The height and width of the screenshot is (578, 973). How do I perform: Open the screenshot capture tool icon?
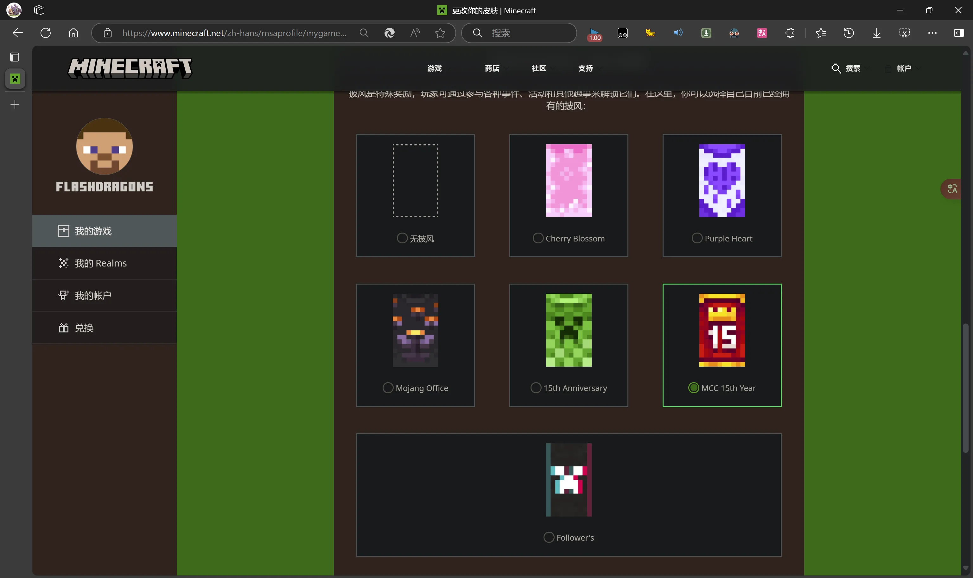[x=905, y=33]
